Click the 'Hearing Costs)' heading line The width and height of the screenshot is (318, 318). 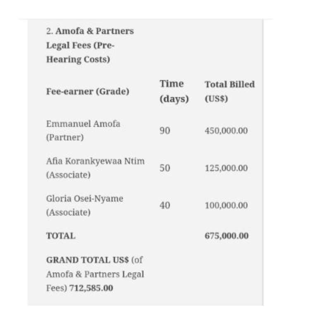(78, 59)
